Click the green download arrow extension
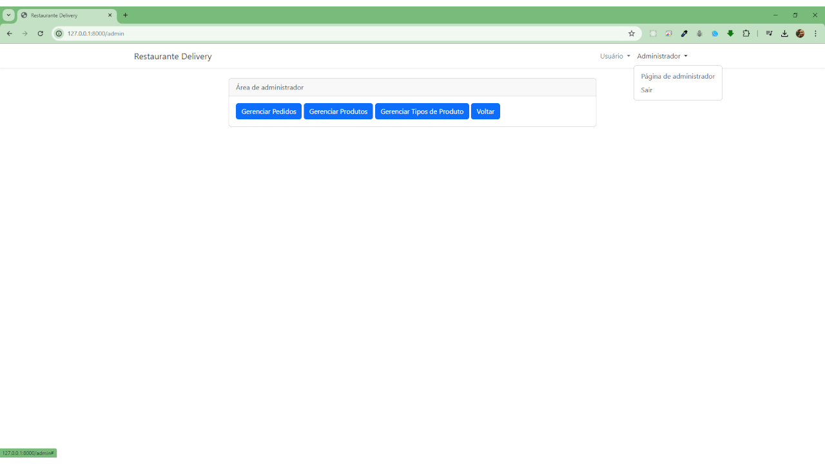The width and height of the screenshot is (825, 464). coord(730,34)
